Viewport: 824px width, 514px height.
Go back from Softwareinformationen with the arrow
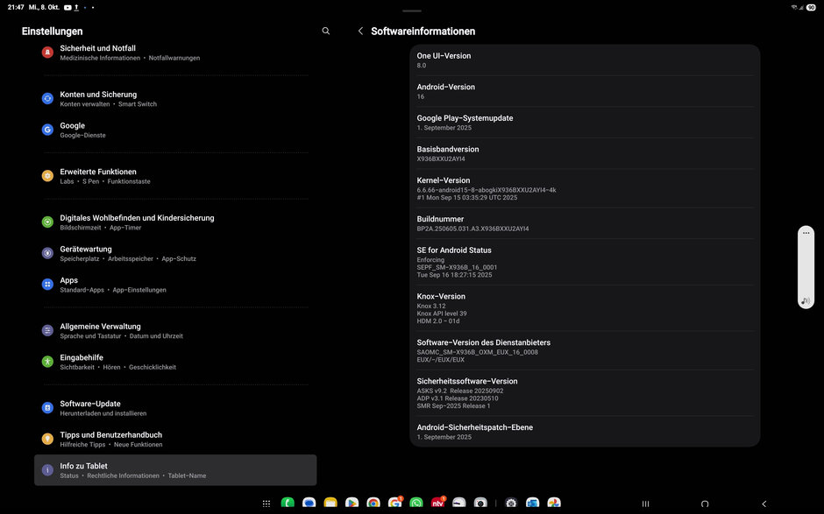pos(360,31)
